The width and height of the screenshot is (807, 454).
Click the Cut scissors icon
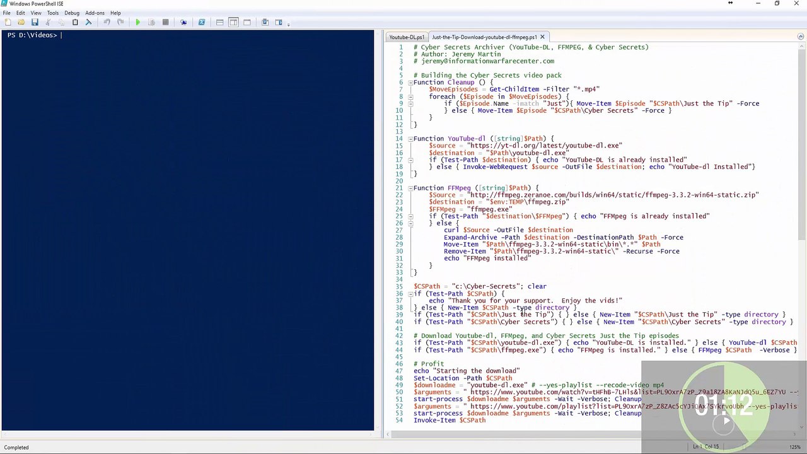pos(48,22)
